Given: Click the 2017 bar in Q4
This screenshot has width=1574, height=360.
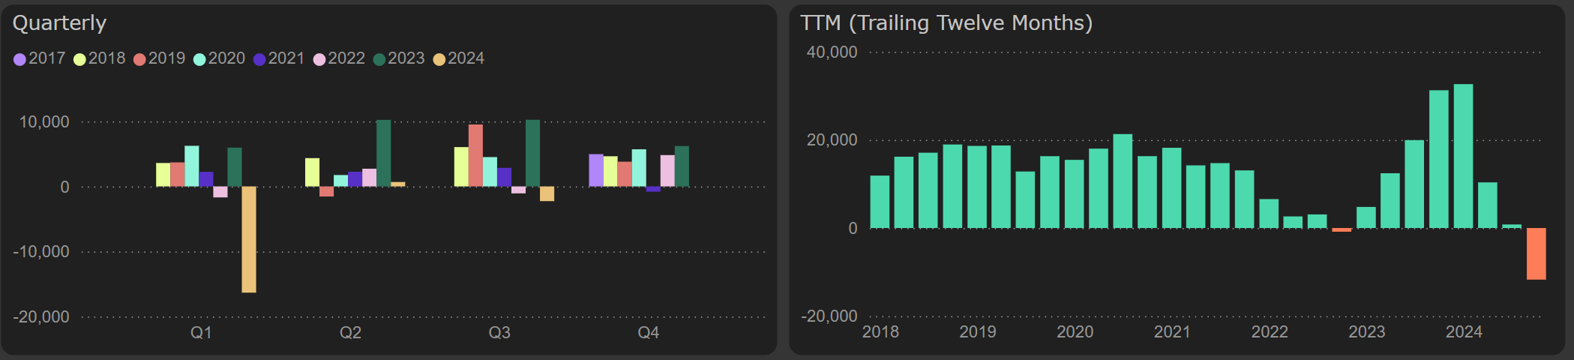Looking at the screenshot, I should (x=596, y=170).
